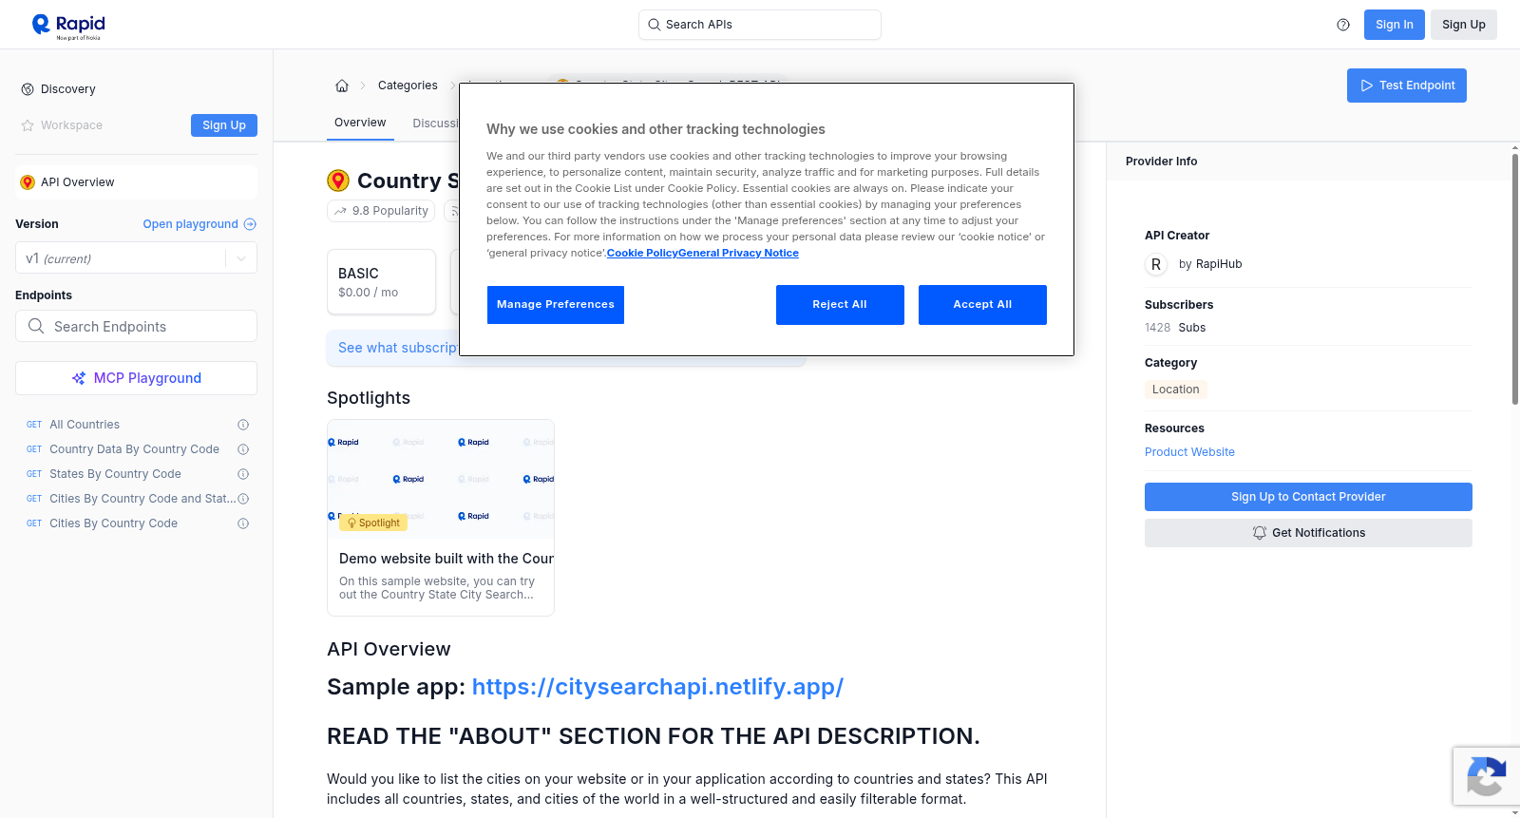The image size is (1520, 818).
Task: Open the Product Website link
Action: click(x=1189, y=452)
